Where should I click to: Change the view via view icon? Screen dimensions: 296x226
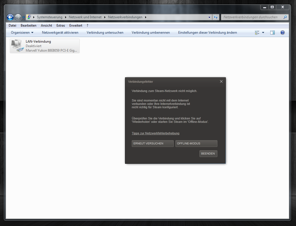[257, 33]
